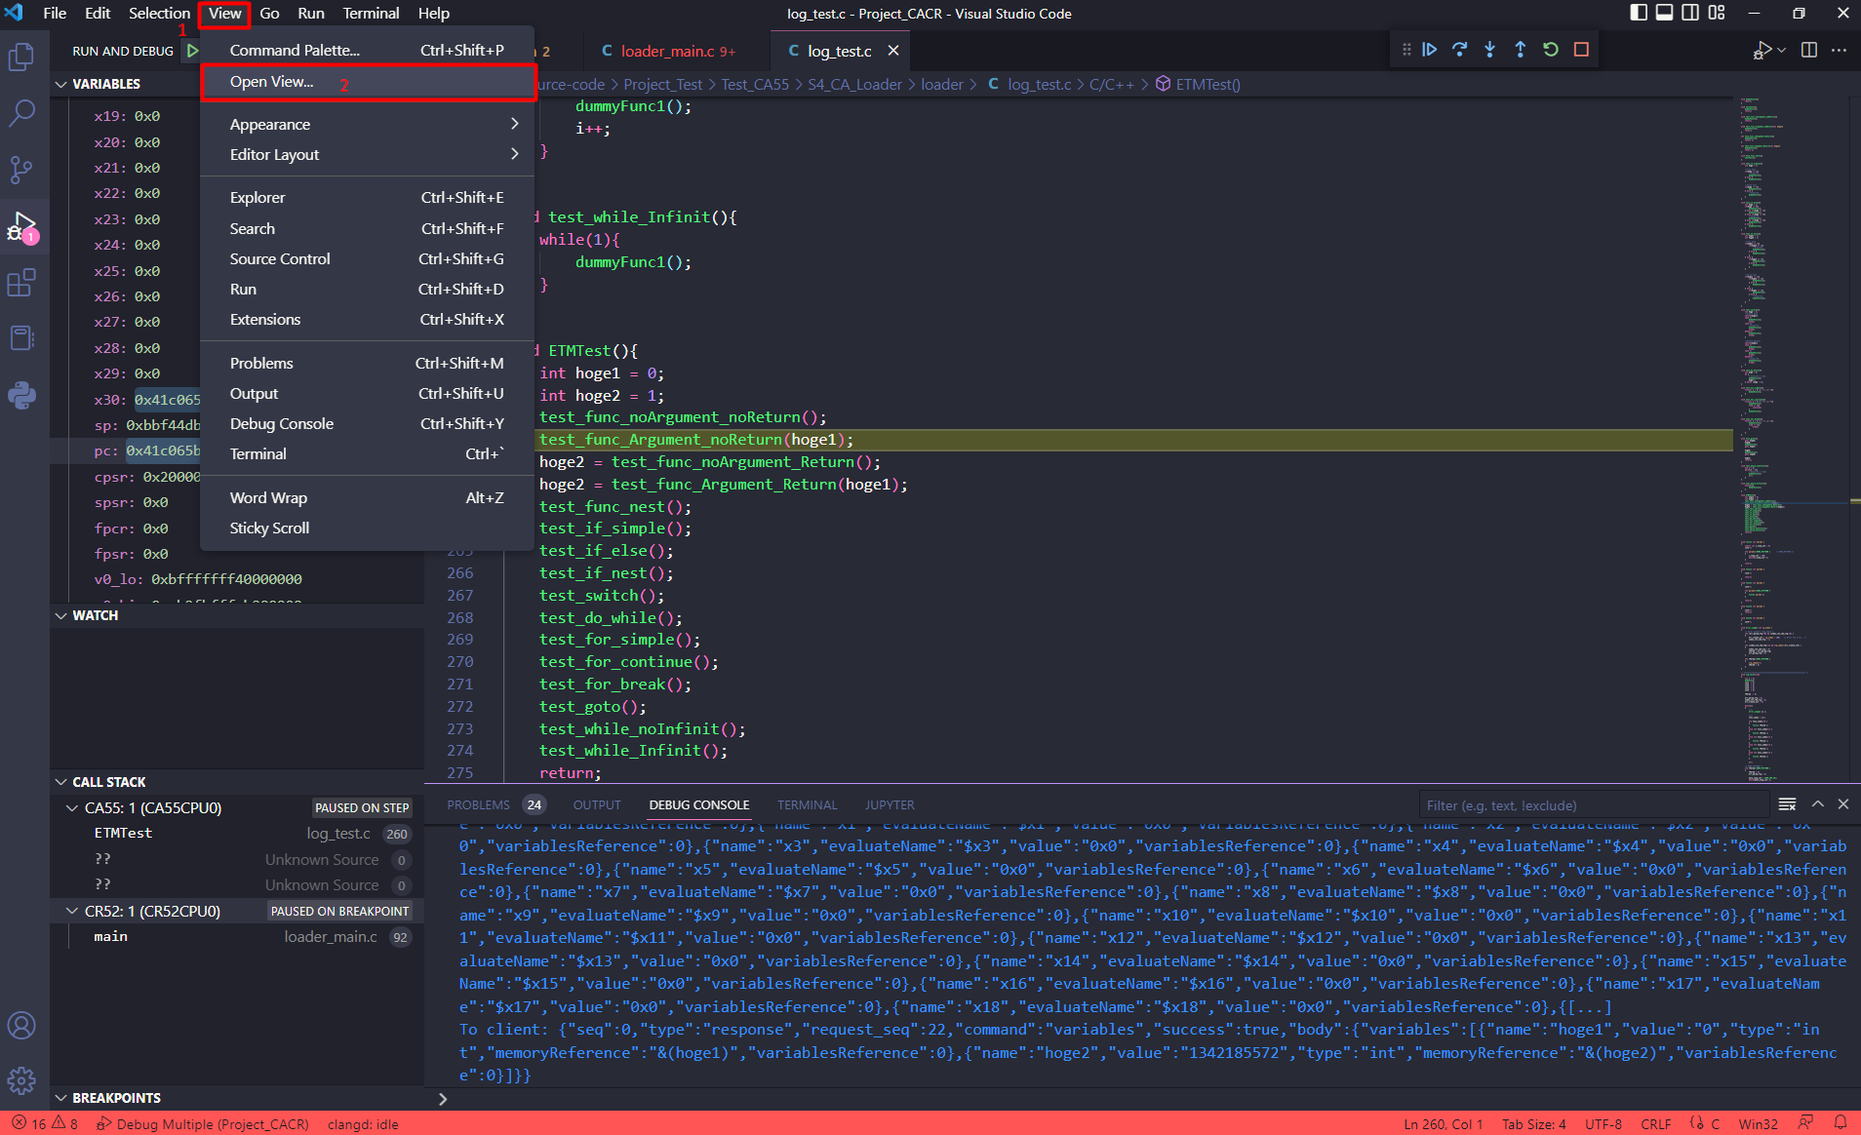This screenshot has width=1861, height=1135.
Task: Open the Extensions view in activity bar
Action: 21,283
